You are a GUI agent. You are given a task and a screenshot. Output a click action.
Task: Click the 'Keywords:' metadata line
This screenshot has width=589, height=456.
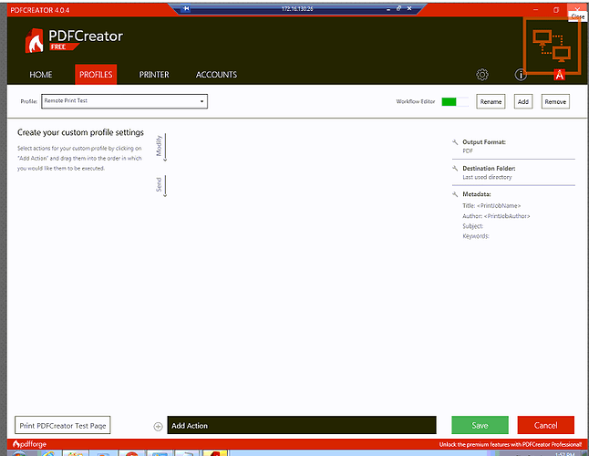pos(476,236)
